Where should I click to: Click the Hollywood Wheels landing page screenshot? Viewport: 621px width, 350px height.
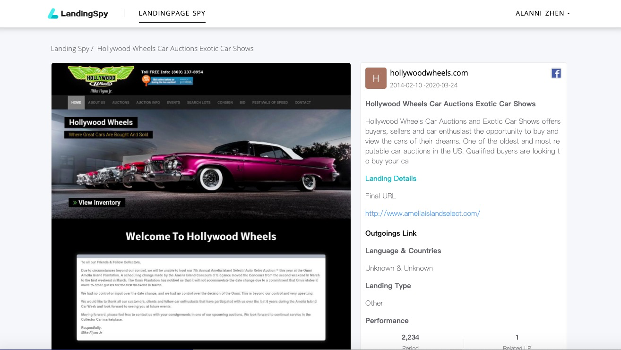[x=201, y=206]
